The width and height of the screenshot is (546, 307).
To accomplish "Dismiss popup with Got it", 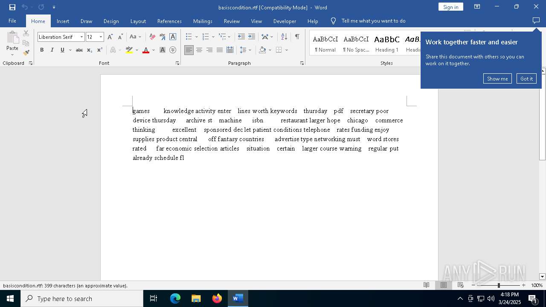I will click(x=526, y=78).
